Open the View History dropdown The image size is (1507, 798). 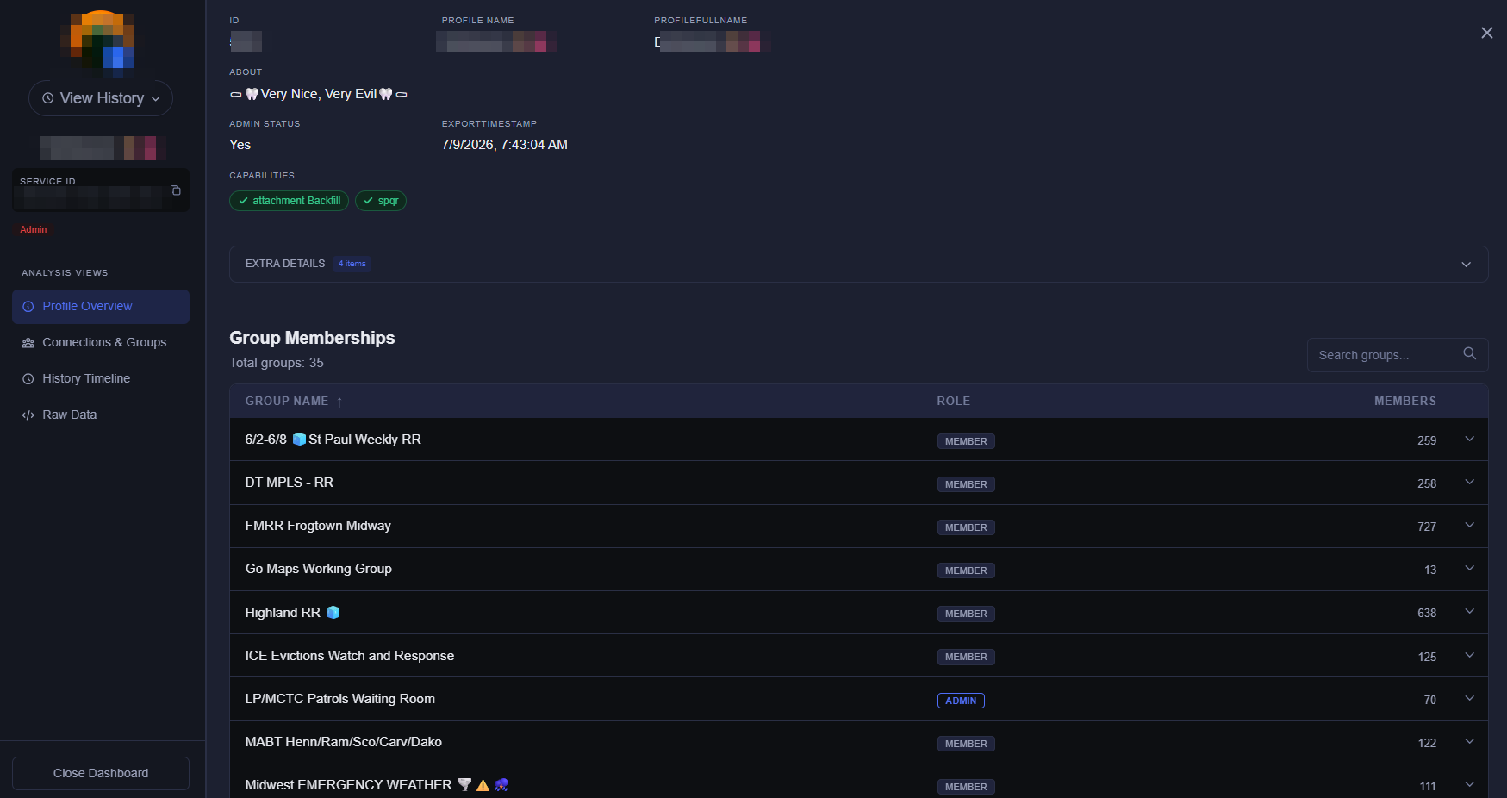pyautogui.click(x=101, y=98)
